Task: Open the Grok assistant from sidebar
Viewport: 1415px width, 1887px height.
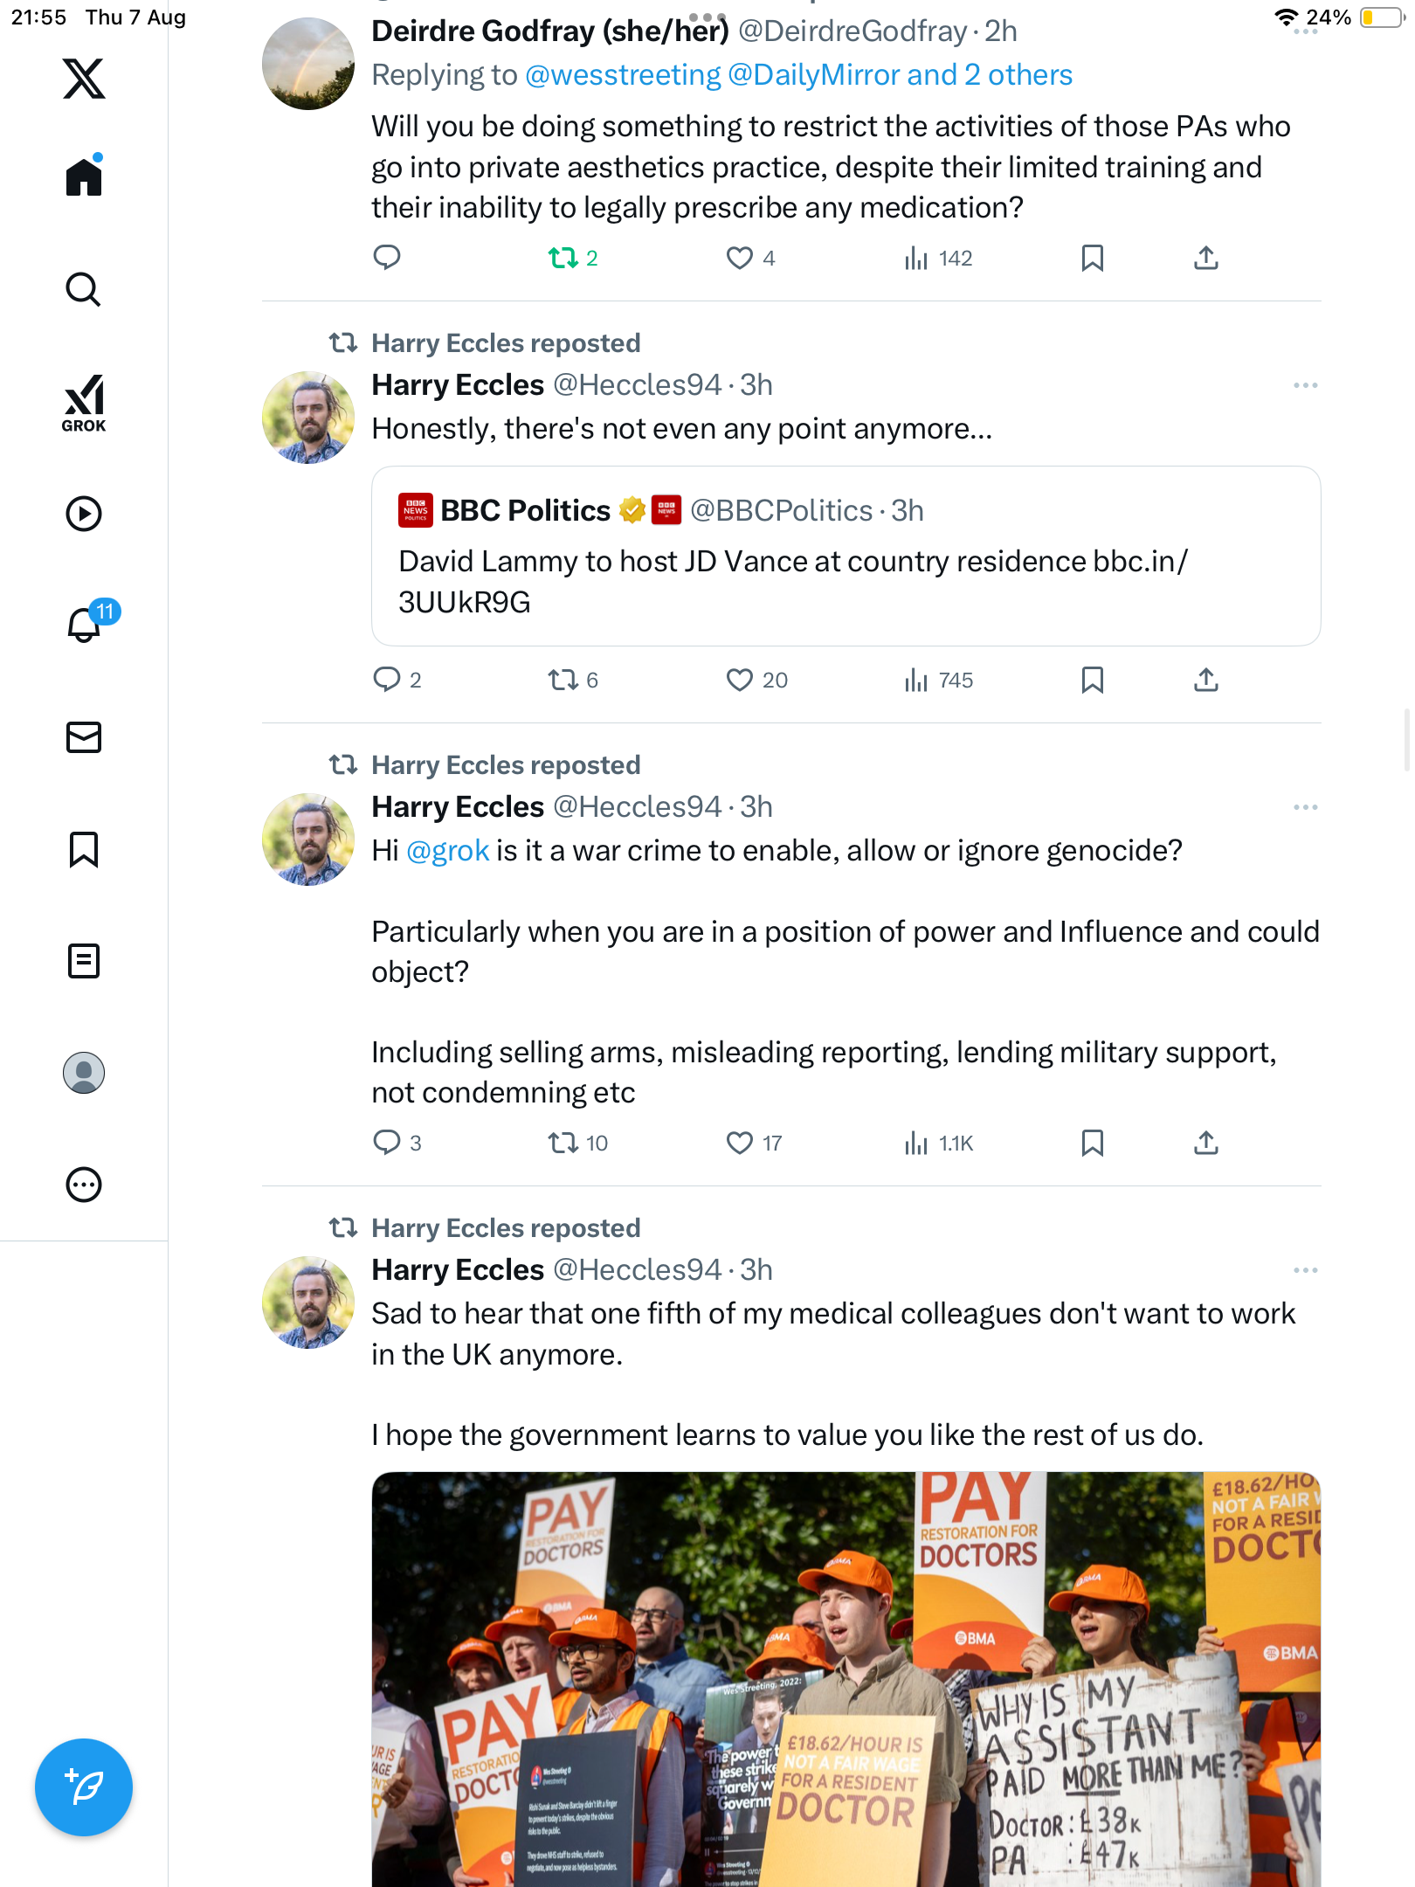Action: point(84,404)
